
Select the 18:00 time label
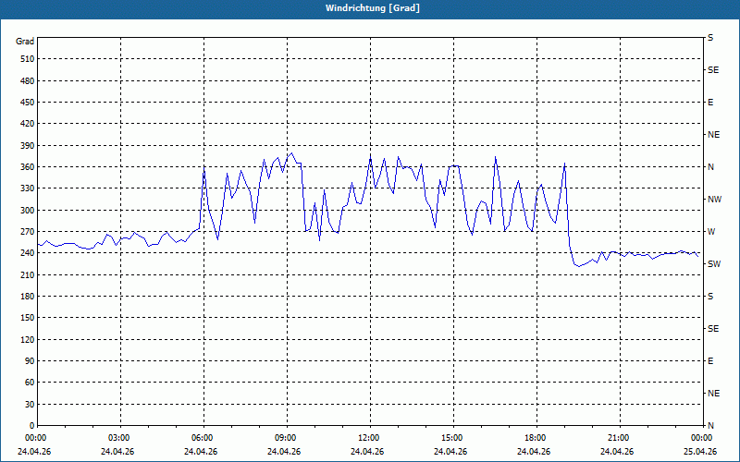[x=535, y=438]
